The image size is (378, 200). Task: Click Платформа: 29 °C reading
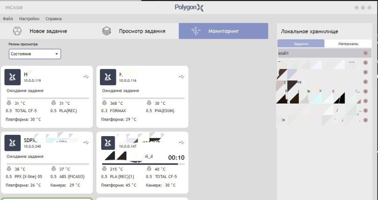[119, 120]
